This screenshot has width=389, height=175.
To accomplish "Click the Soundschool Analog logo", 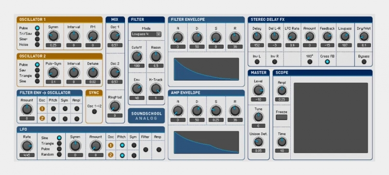I will point(146,116).
